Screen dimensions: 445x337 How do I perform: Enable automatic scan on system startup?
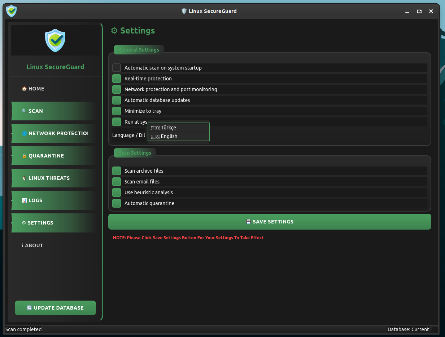[x=117, y=68]
